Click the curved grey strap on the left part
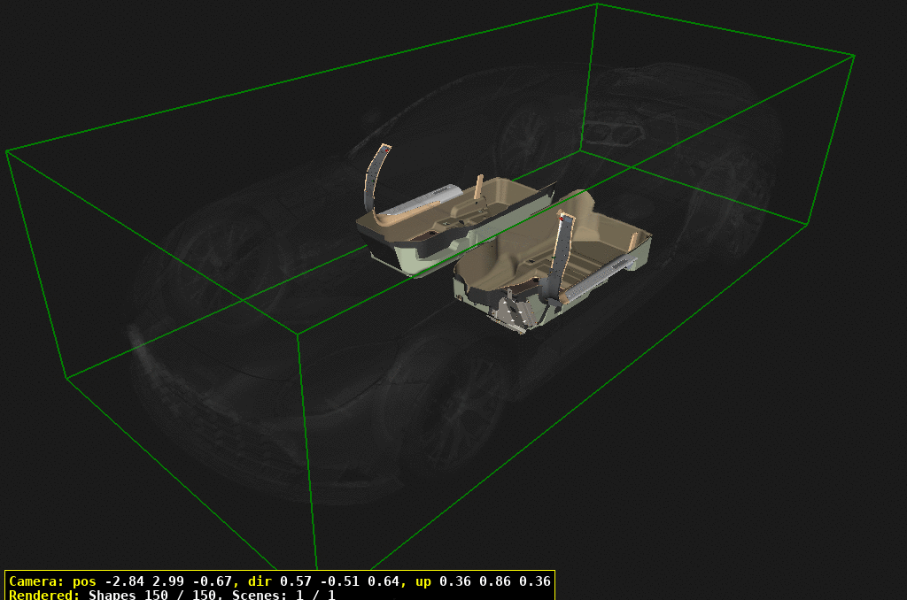 [x=372, y=176]
